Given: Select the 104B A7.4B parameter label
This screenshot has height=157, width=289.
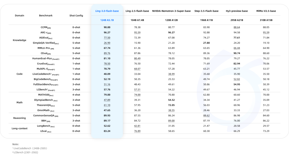Looking at the screenshot, I should click(137, 20).
